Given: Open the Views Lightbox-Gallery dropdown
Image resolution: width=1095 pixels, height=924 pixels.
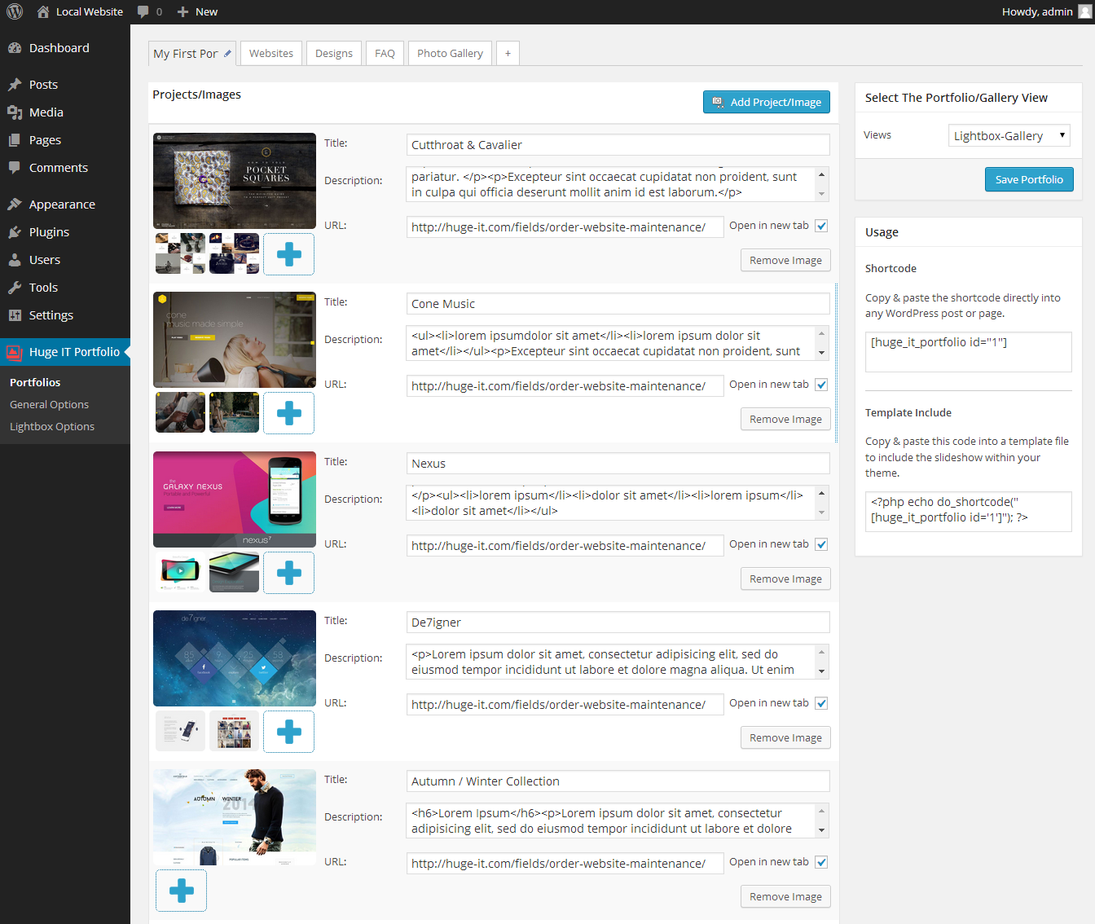Looking at the screenshot, I should click(x=1009, y=136).
